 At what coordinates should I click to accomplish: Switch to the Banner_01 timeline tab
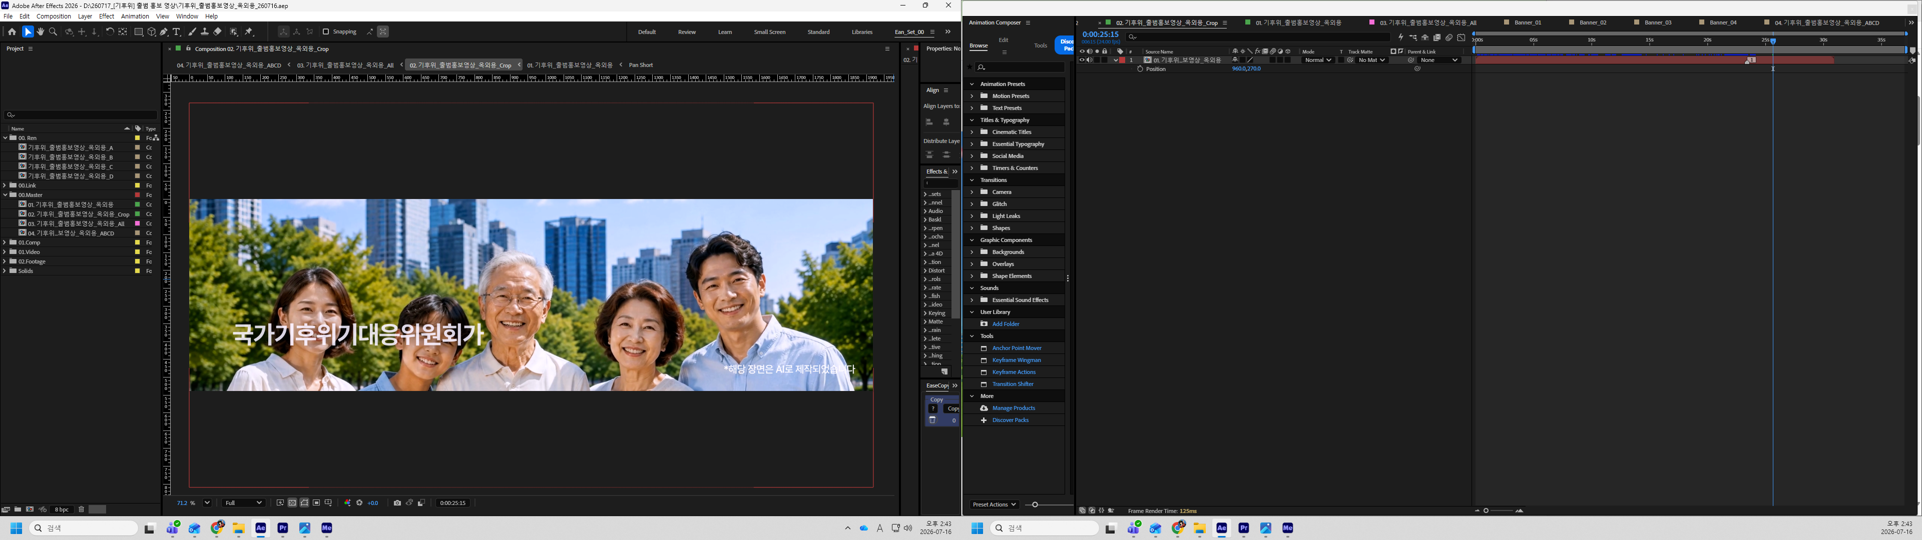click(1528, 22)
